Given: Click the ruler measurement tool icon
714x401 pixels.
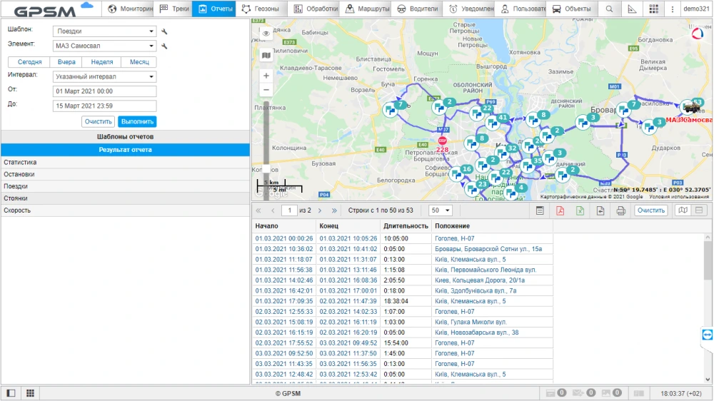Looking at the screenshot, I should click(x=631, y=9).
